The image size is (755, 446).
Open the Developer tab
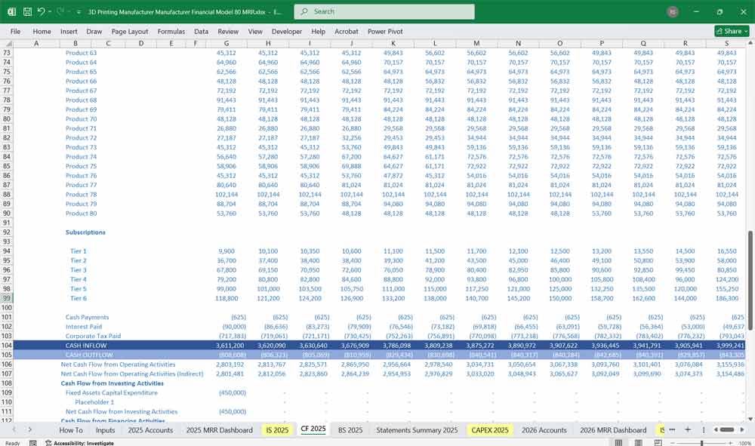[286, 31]
